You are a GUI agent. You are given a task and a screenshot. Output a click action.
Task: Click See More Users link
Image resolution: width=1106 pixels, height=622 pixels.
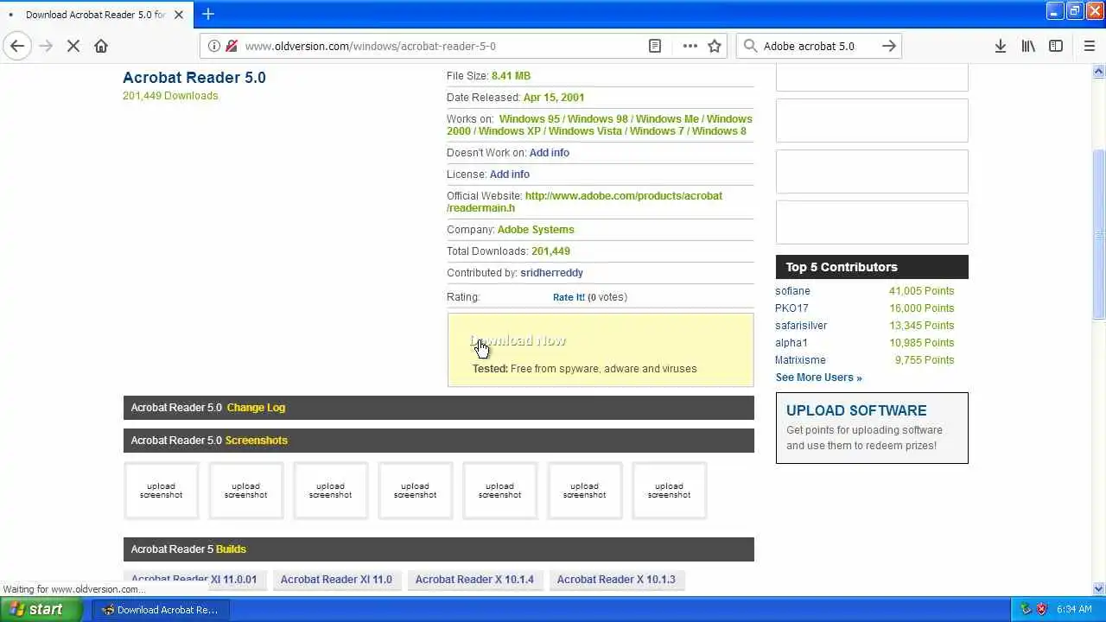(x=818, y=378)
